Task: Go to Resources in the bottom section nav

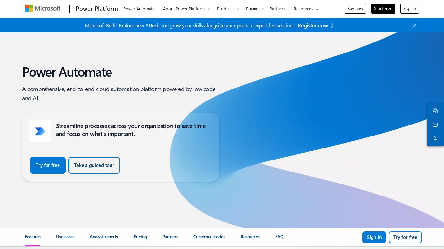Action: point(250,237)
